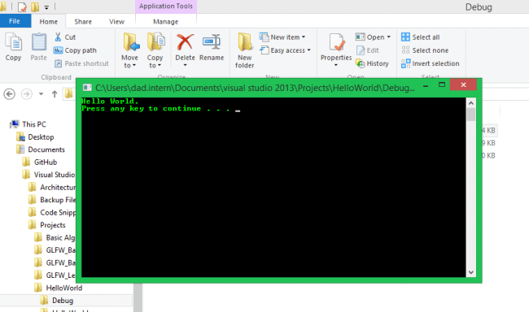Click the History icon
Viewport: 529px width, 312px height.
[361, 63]
